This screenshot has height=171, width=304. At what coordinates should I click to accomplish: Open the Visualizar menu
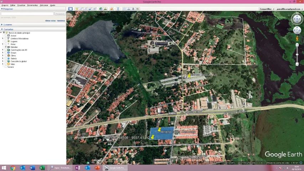coord(21,5)
